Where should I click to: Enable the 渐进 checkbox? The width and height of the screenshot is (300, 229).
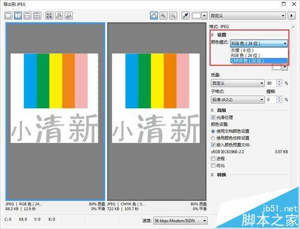[213, 159]
